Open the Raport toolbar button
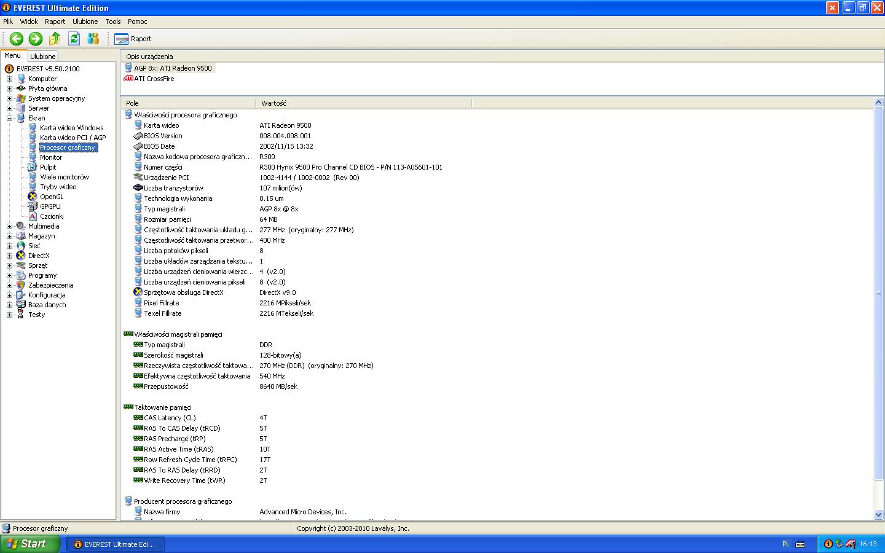Image resolution: width=885 pixels, height=553 pixels. pyautogui.click(x=133, y=39)
